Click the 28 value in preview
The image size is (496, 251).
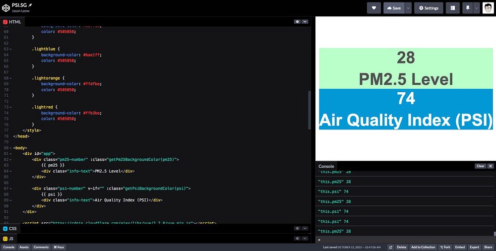(x=406, y=58)
